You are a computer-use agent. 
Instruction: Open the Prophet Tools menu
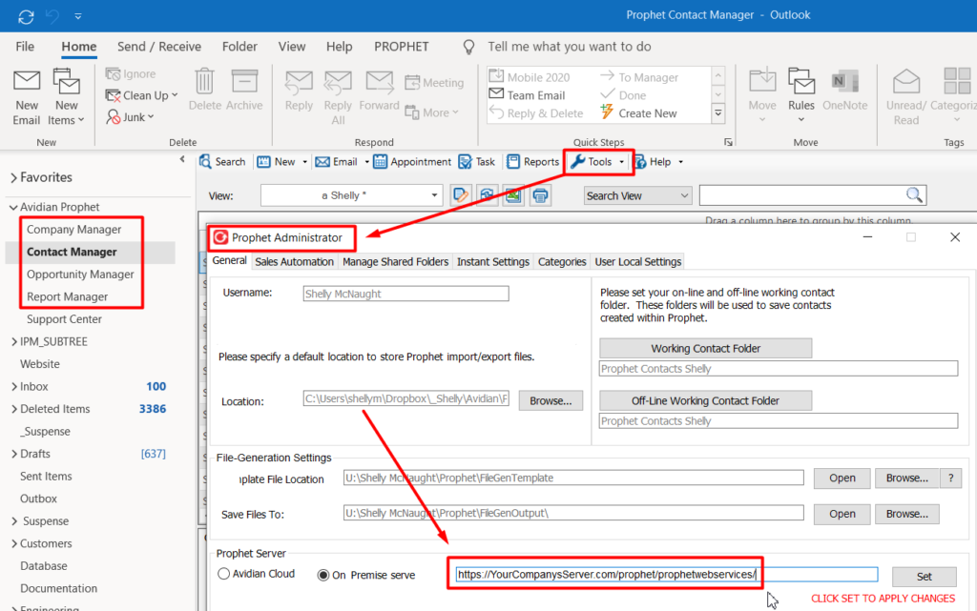click(597, 162)
